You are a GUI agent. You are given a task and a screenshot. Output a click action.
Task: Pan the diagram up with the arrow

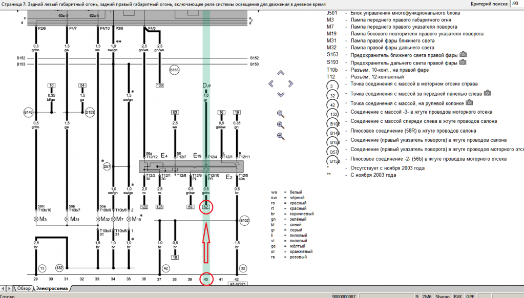point(280,73)
